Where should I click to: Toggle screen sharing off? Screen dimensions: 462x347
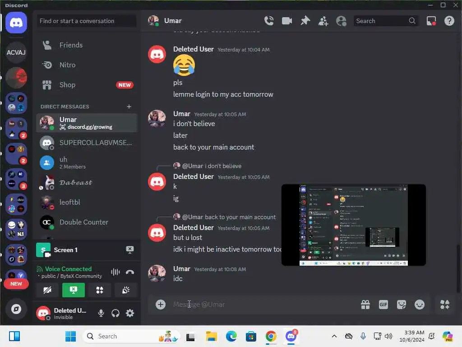[x=74, y=290]
